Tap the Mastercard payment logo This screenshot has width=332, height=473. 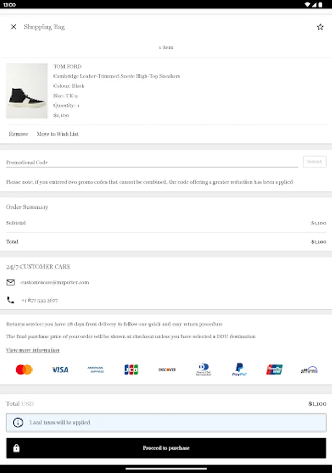[x=24, y=369]
